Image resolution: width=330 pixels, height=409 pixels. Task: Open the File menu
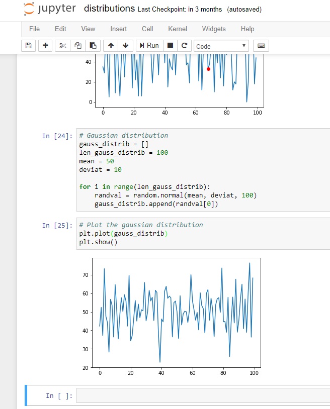[35, 29]
